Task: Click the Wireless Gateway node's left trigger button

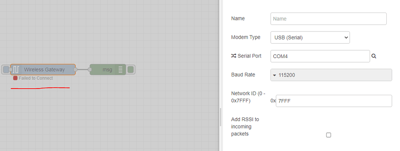Action: [5, 69]
